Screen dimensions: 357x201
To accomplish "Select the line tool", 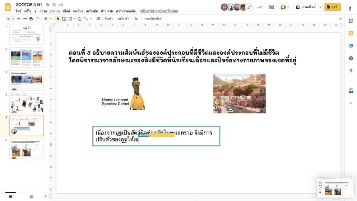I will pyautogui.click(x=86, y=19).
